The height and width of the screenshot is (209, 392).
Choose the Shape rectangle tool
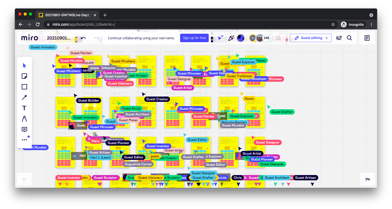(x=24, y=87)
